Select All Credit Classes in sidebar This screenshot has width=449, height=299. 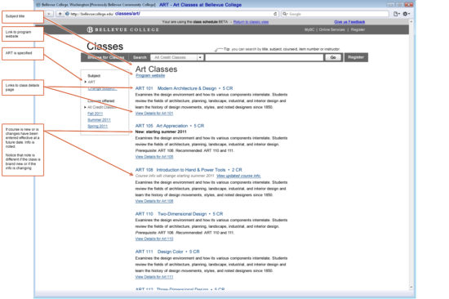coord(102,107)
